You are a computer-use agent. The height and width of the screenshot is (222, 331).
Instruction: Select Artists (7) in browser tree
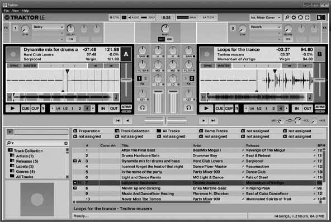tap(25, 156)
